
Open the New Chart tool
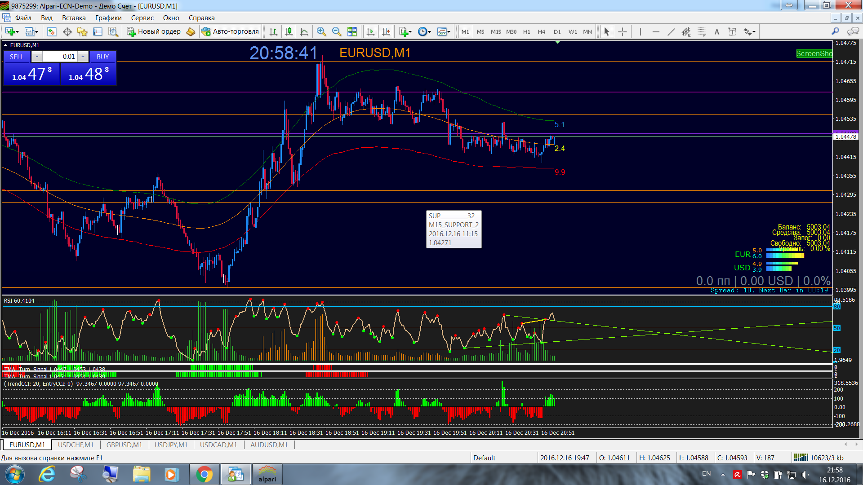pos(10,31)
